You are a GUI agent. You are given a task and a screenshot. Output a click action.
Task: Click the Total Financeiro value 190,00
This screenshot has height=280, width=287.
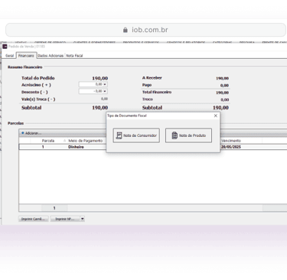pyautogui.click(x=222, y=93)
